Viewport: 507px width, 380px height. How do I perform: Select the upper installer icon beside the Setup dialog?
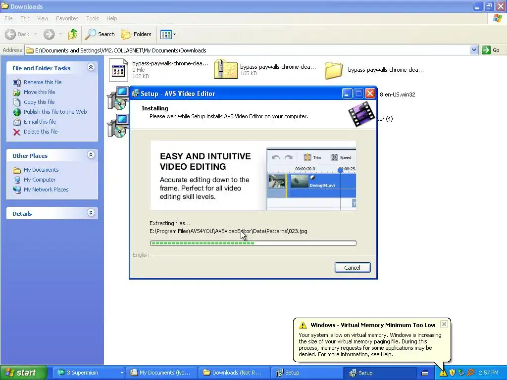[x=117, y=98]
